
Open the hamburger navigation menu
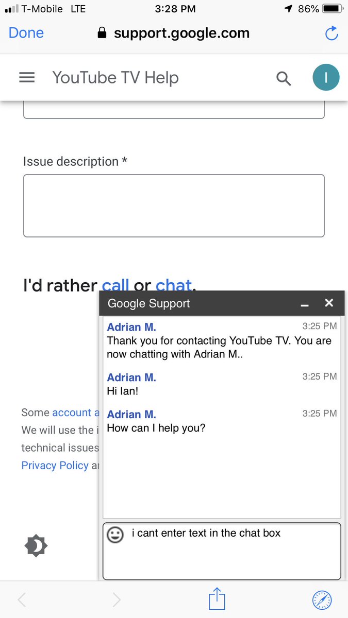(27, 78)
